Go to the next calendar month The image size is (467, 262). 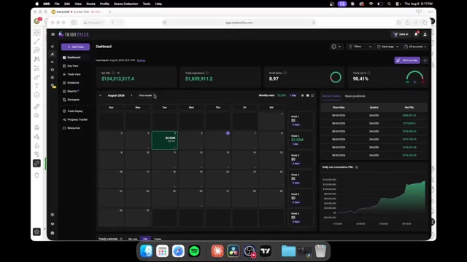point(131,95)
